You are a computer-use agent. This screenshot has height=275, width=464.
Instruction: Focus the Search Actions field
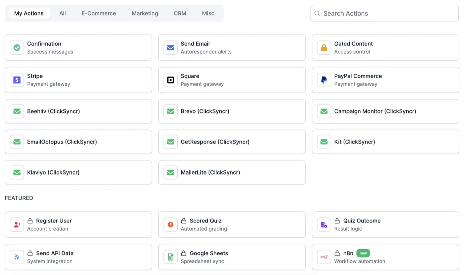coord(384,14)
